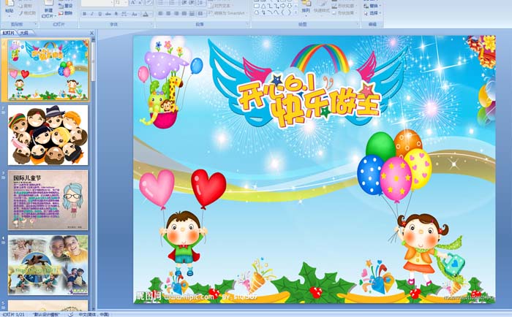Switch to the Outline (大纲) pane tab

(24, 33)
